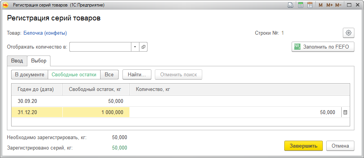The image size is (364, 158).
Task: Switch to the 'Ввод' tab
Action: (17, 61)
